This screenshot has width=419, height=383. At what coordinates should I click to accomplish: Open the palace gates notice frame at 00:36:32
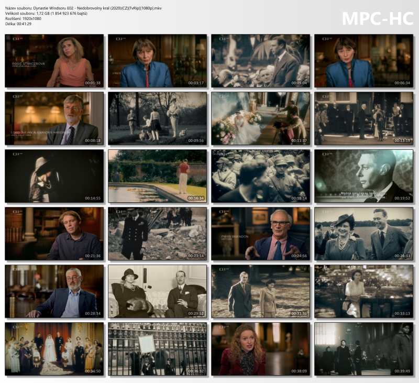(158, 349)
